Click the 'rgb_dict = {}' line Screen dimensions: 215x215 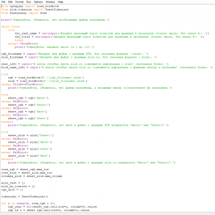(12, 190)
